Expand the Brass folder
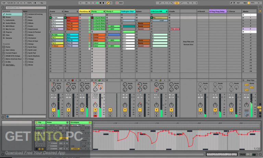 pos(24,20)
